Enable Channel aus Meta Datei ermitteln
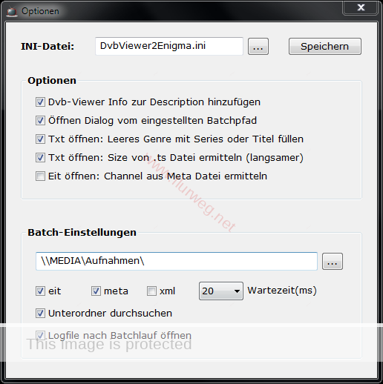This screenshot has width=383, height=384. pyautogui.click(x=40, y=176)
